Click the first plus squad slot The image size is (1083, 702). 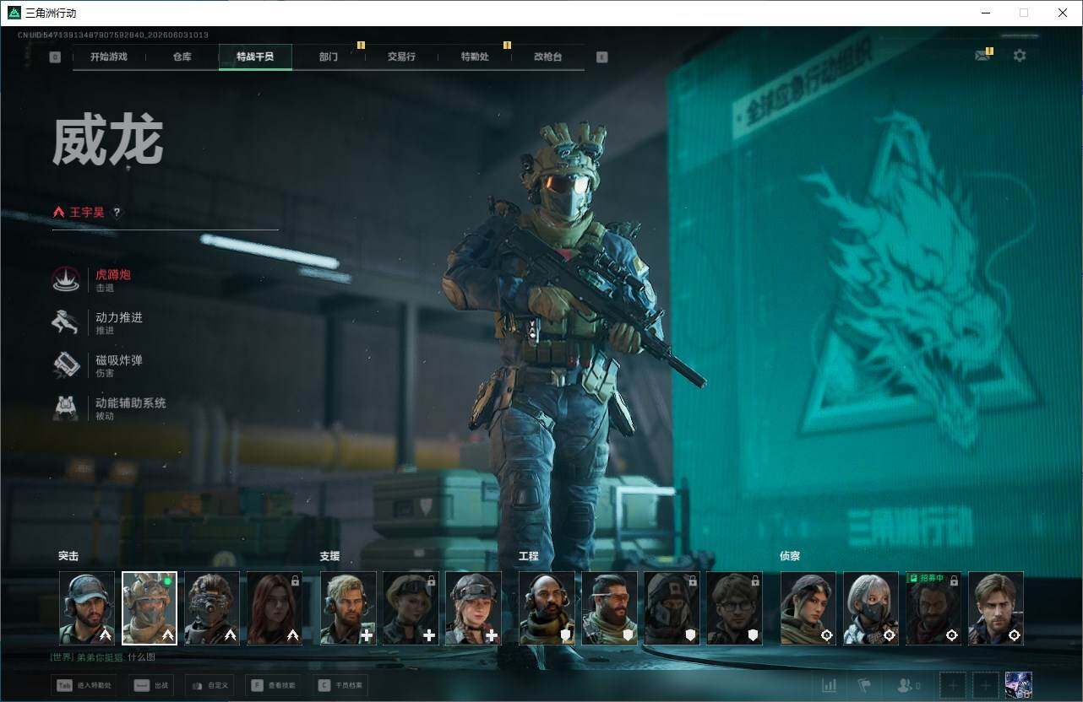click(x=953, y=686)
